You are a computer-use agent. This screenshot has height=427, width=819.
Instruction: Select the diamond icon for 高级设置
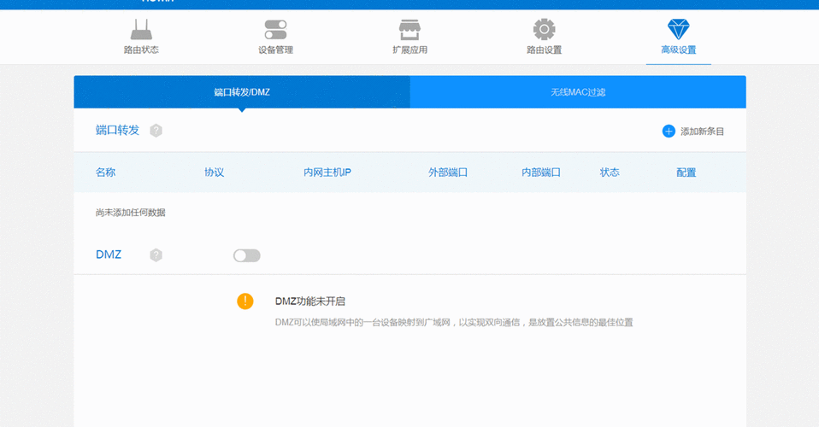[x=678, y=30]
